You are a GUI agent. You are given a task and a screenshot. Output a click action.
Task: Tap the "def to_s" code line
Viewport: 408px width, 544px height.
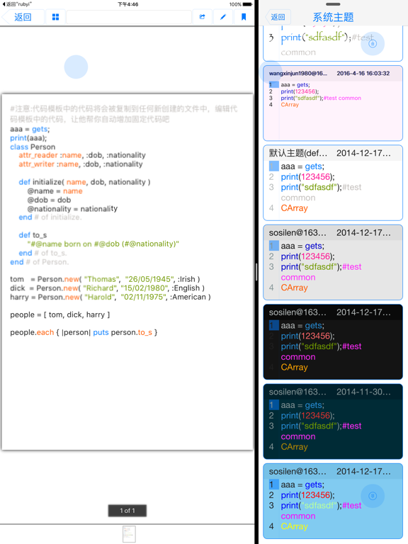[33, 235]
